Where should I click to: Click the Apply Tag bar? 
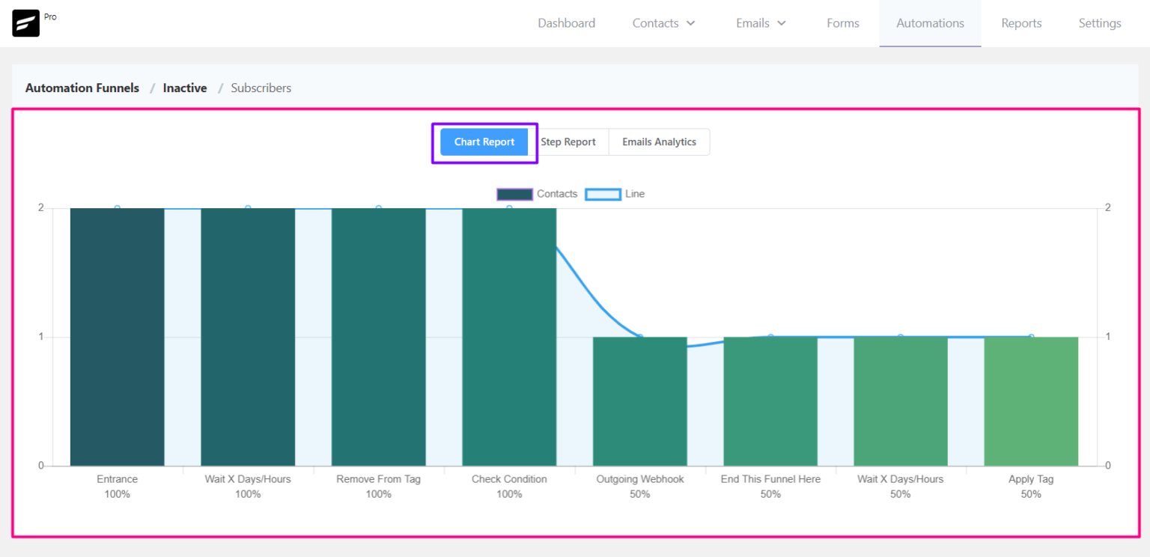point(1031,401)
